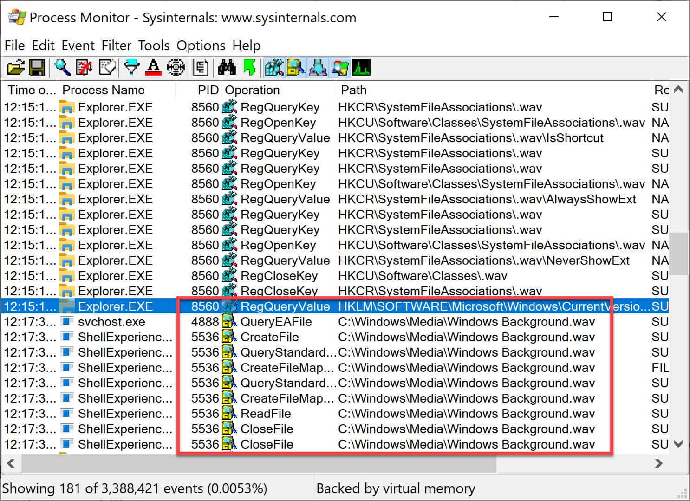Click the file system icon in the ReadFile row
The width and height of the screenshot is (690, 501).
click(229, 414)
